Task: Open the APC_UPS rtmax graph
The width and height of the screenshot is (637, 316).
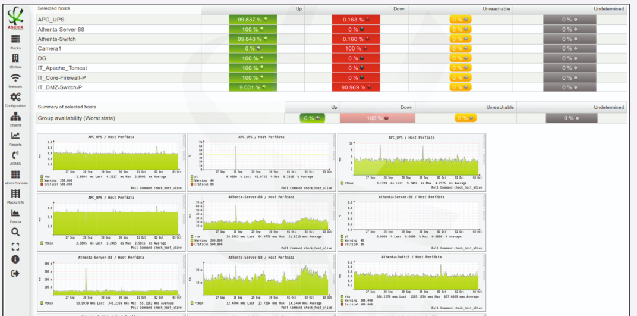Action: click(412, 162)
